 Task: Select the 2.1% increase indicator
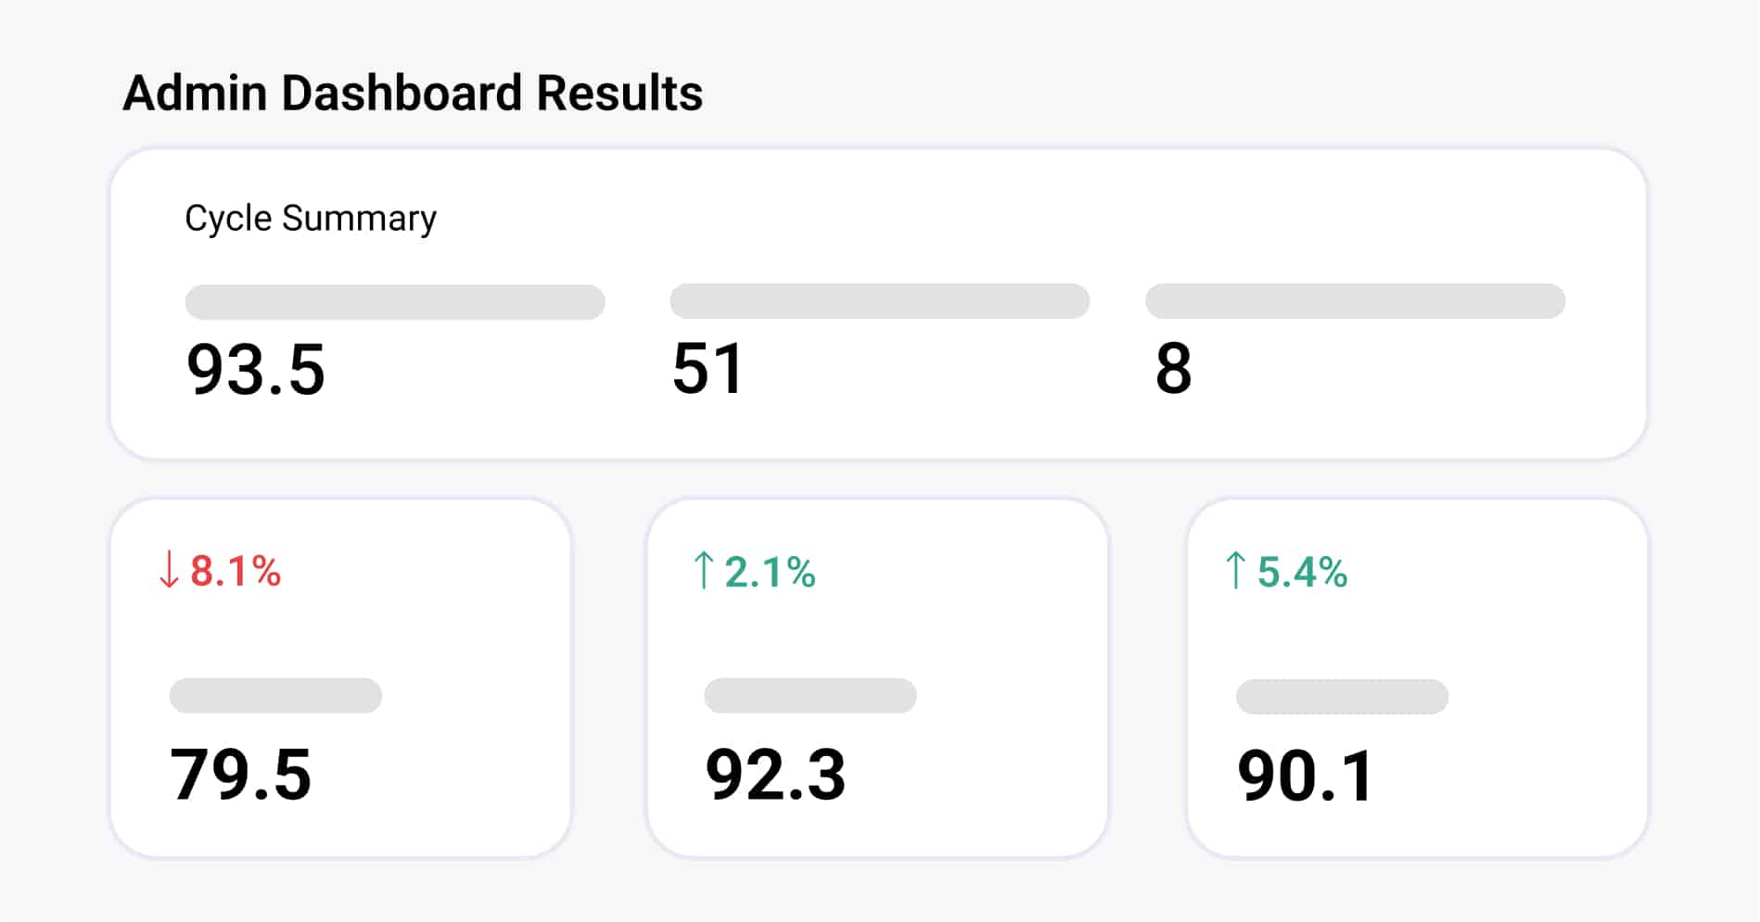coord(770,572)
